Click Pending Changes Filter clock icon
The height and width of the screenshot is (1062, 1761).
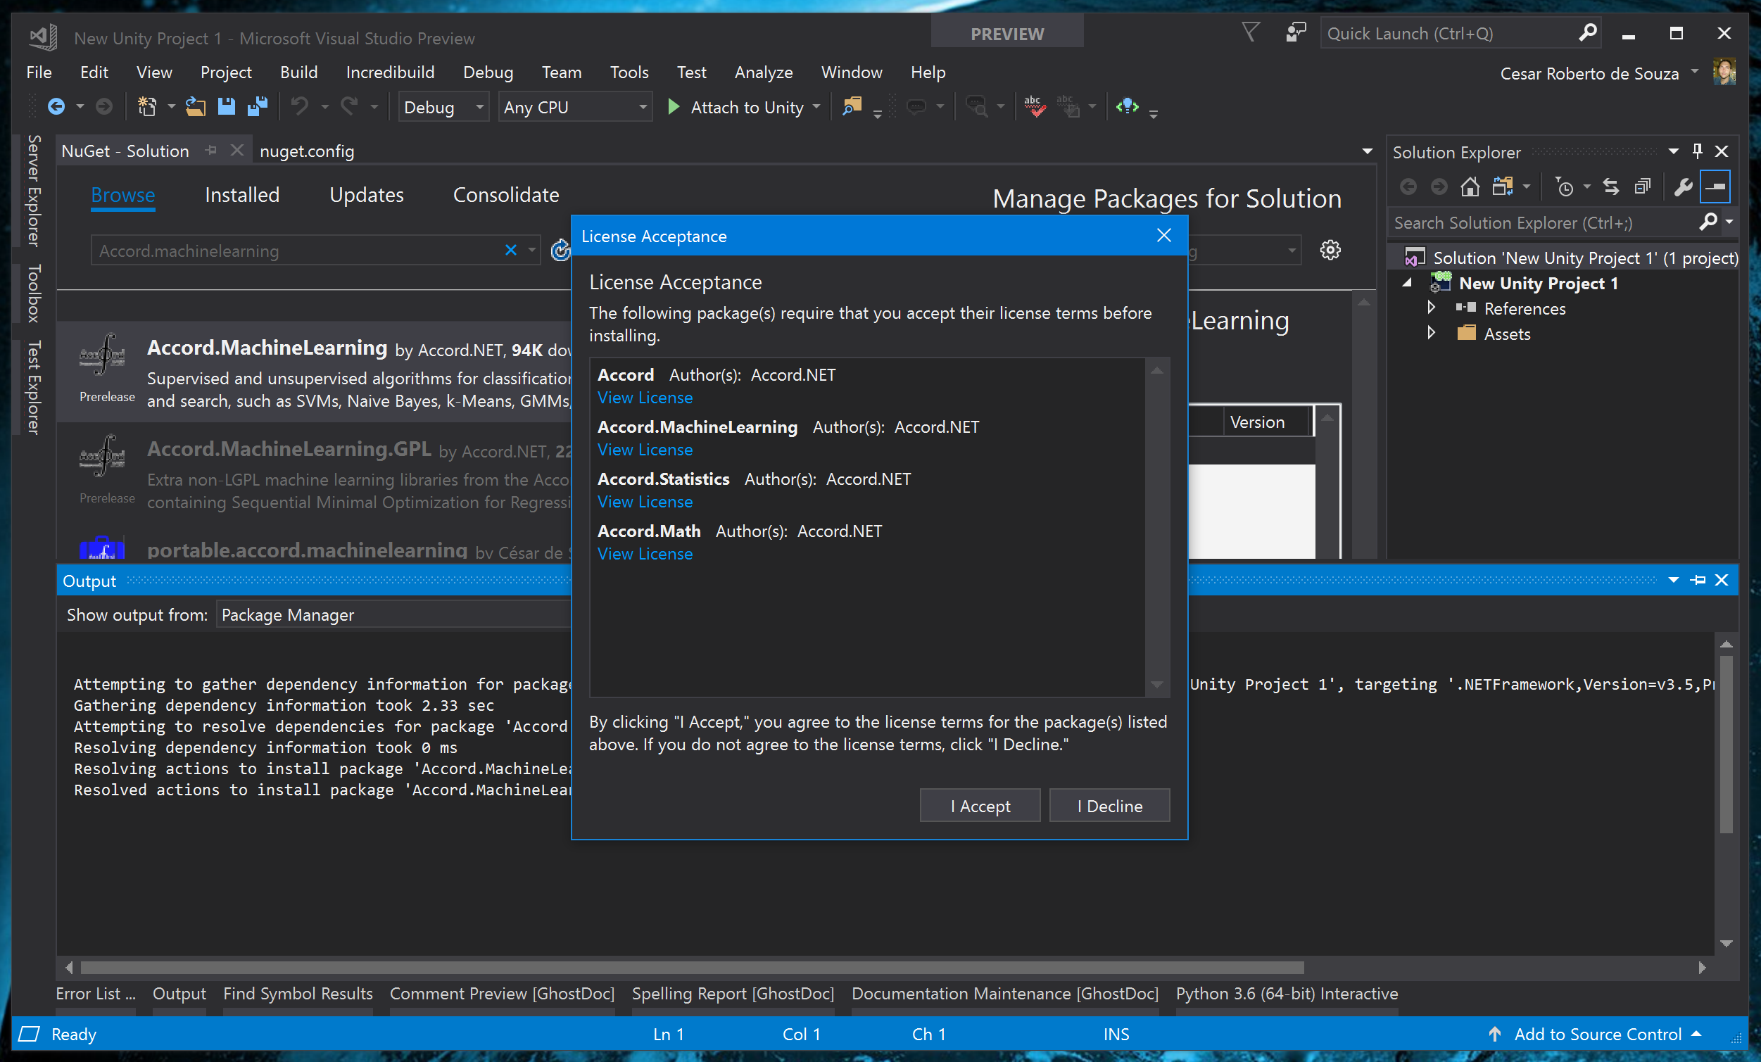[x=1565, y=187]
